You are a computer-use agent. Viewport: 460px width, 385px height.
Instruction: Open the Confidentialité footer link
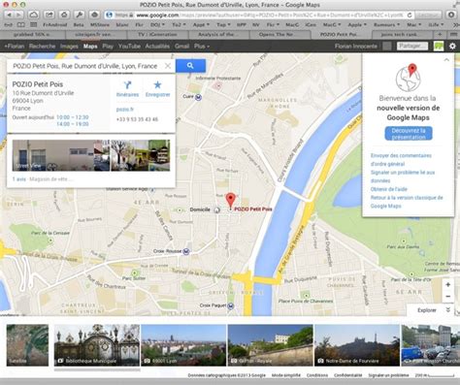(348, 375)
